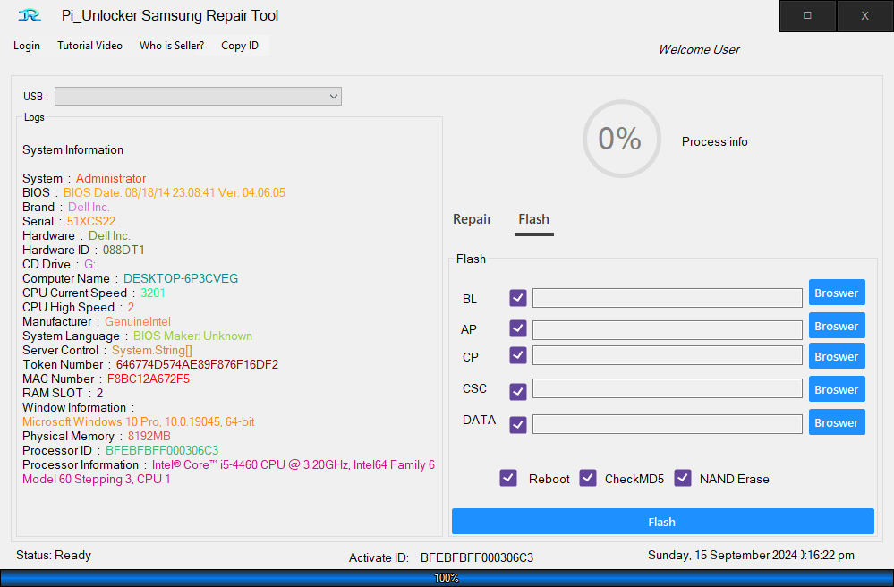Screen dimensions: 894x587
Task: Open the USB device dropdown
Action: [x=331, y=96]
